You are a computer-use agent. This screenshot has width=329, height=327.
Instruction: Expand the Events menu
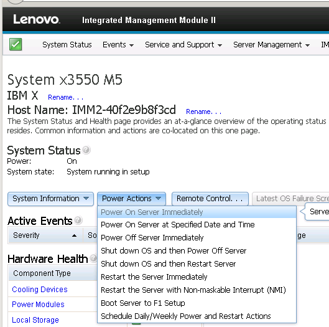pyautogui.click(x=118, y=45)
